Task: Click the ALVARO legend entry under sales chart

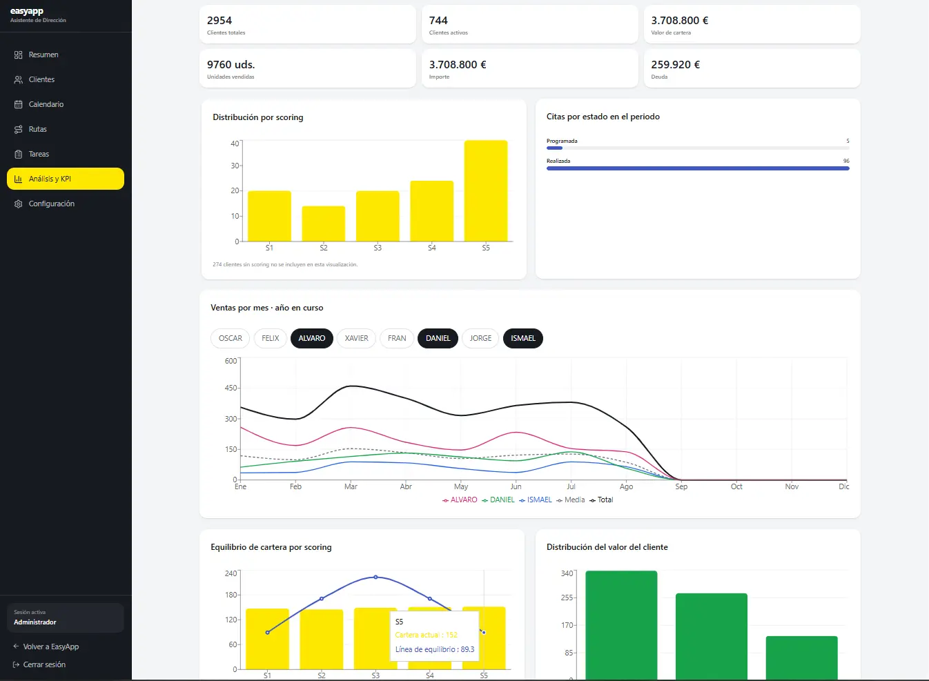Action: tap(460, 500)
